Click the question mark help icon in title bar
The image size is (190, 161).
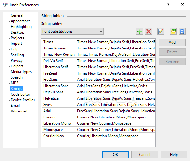[x=168, y=5]
